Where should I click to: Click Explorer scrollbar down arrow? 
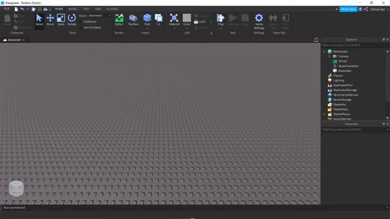tap(388, 118)
